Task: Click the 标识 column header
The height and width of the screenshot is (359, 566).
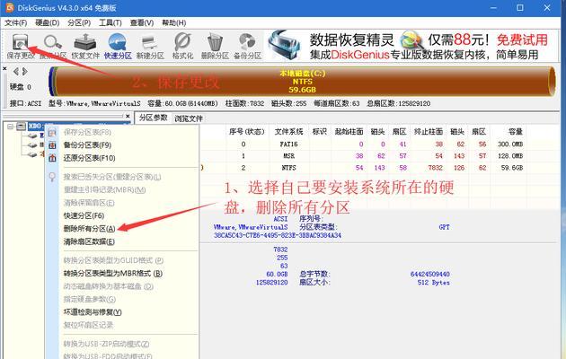Action: [320, 132]
